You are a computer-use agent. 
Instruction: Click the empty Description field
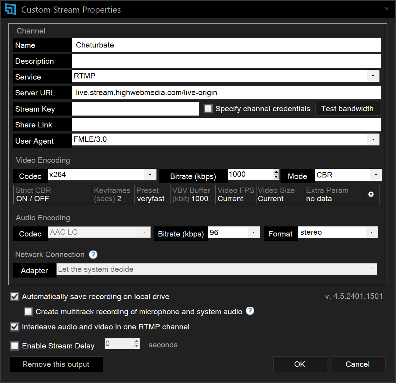(x=227, y=61)
